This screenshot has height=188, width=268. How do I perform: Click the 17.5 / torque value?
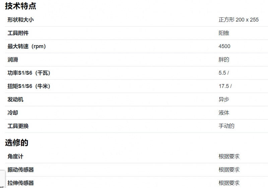point(225,86)
